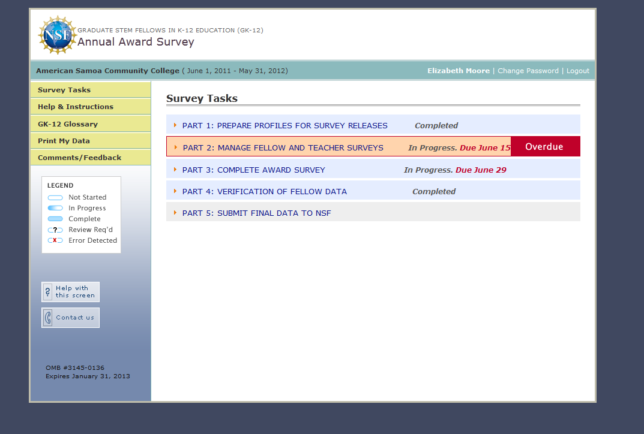Screen dimensions: 644x434
Task: Click the Due June 15 text
Action: [485, 147]
